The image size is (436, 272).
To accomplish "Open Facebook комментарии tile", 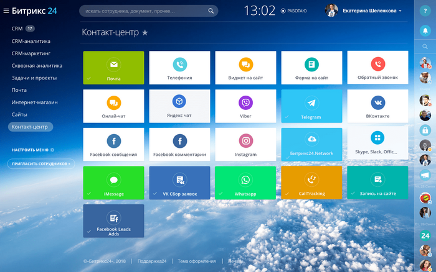I will [x=179, y=145].
